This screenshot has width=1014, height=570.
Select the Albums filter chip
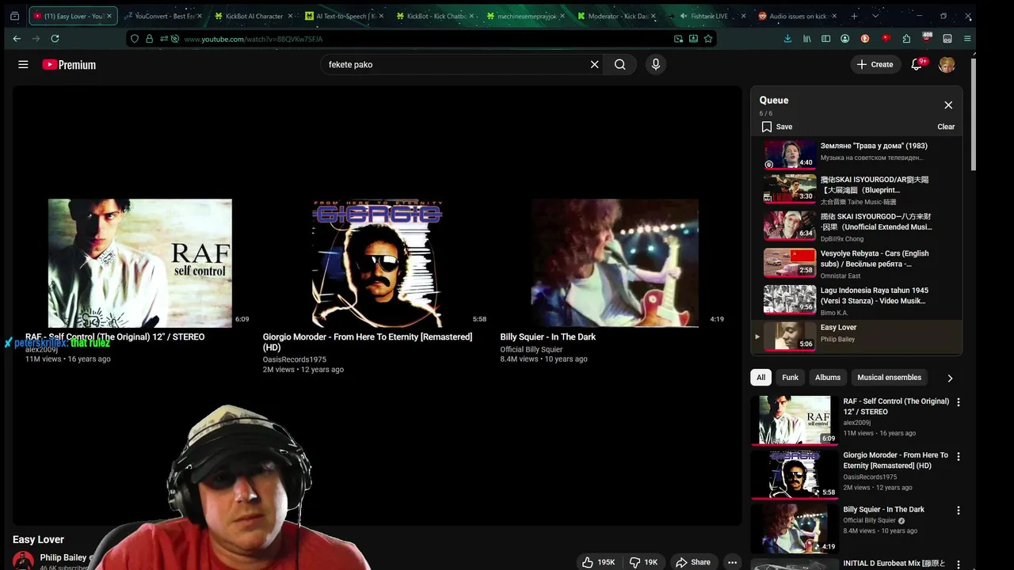(828, 378)
